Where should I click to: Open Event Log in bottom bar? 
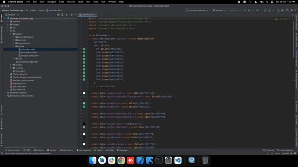(268, 150)
